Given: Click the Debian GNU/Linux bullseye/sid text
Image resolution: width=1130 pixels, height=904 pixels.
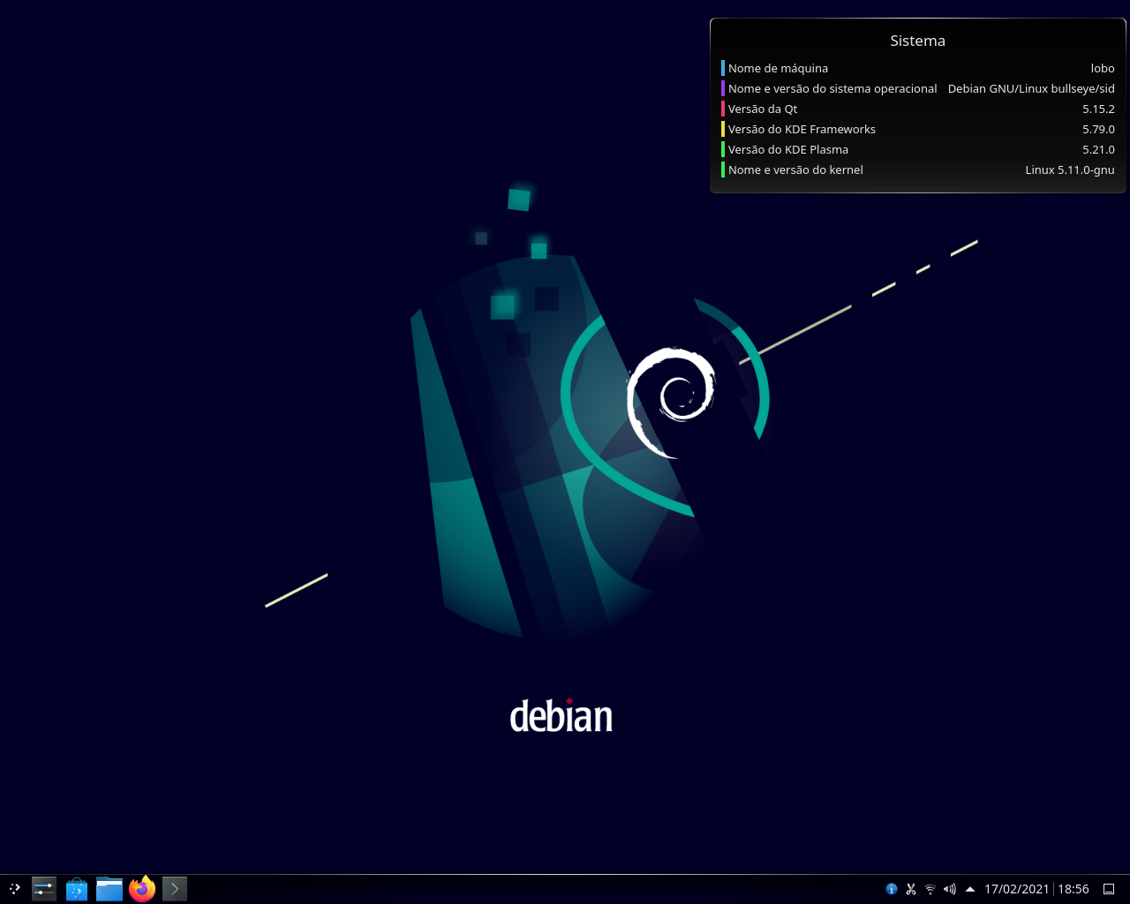Looking at the screenshot, I should click(1031, 88).
